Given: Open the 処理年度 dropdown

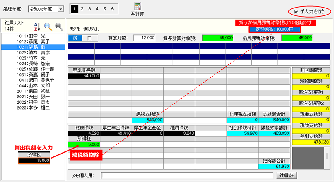Looking at the screenshot, I should 61,9.
